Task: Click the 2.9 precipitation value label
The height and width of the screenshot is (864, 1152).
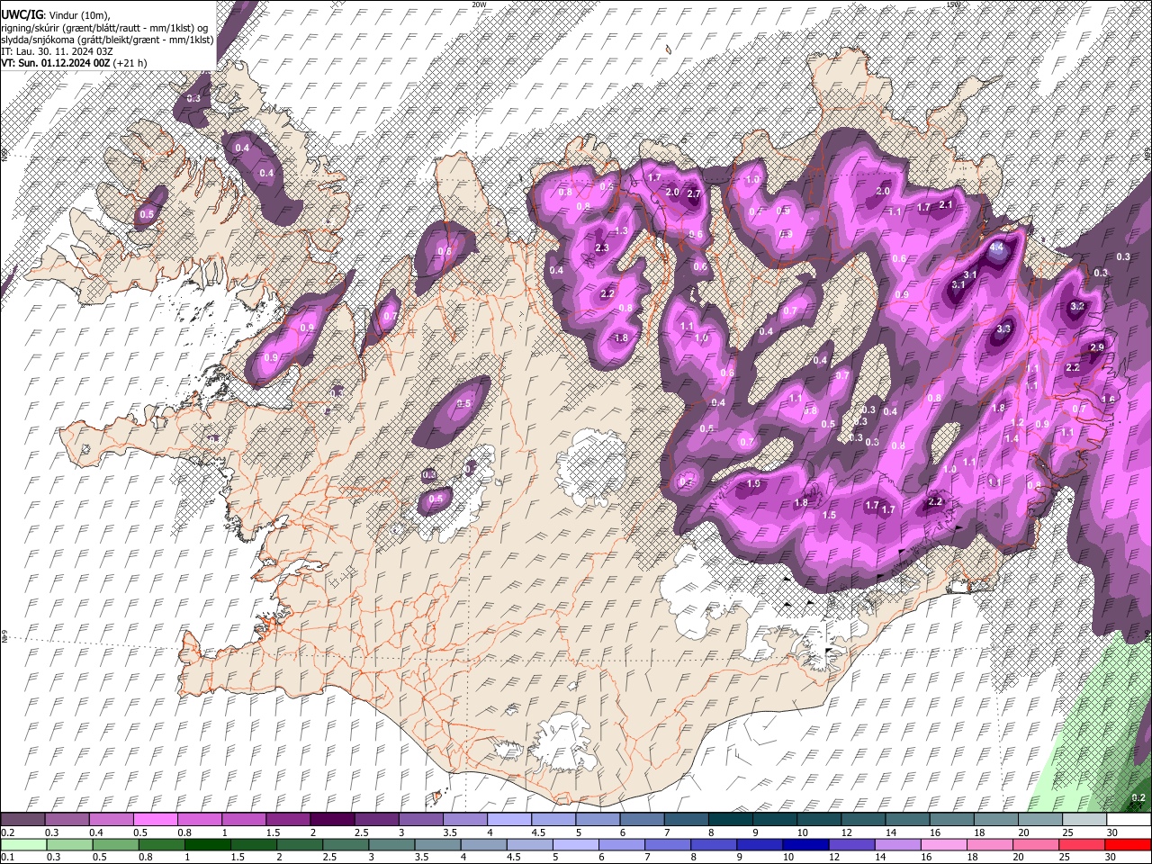Action: [1096, 347]
